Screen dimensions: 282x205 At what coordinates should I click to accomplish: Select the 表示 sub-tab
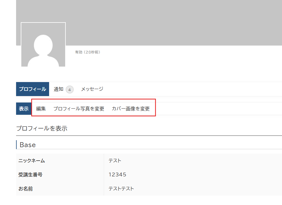coord(24,109)
